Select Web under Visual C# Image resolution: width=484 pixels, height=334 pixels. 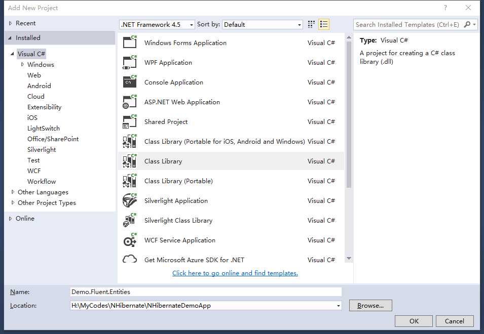tap(34, 75)
